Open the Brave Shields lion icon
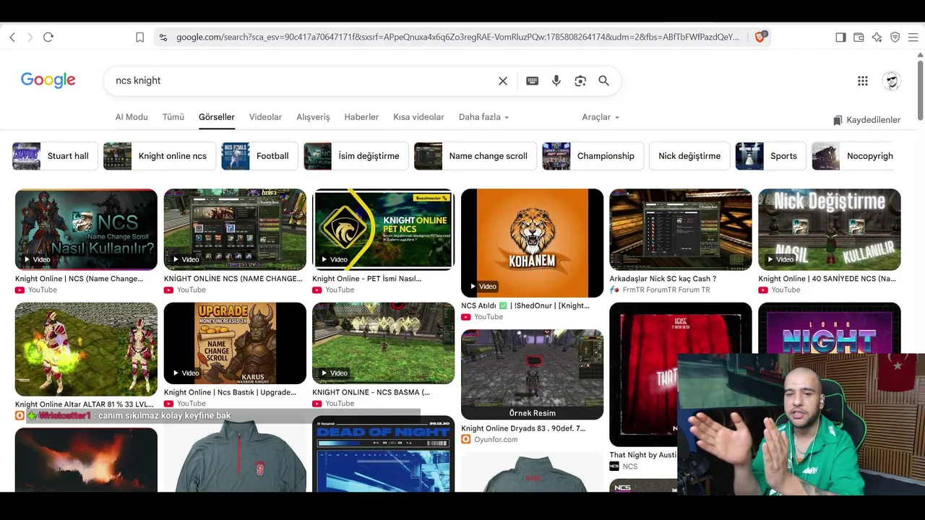This screenshot has height=520, width=925. point(760,37)
